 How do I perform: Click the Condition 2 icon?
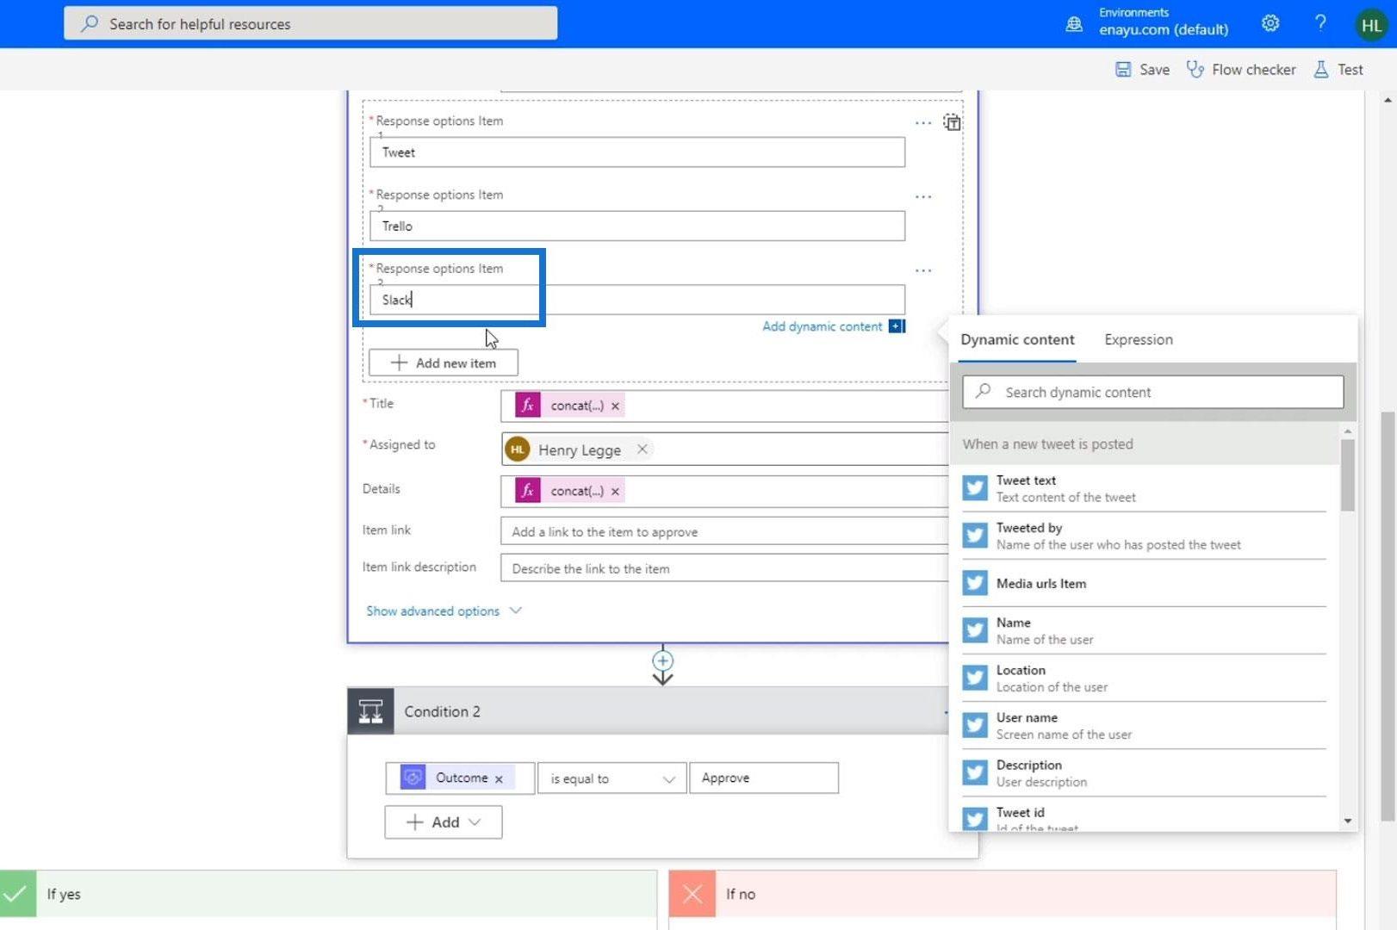(370, 711)
